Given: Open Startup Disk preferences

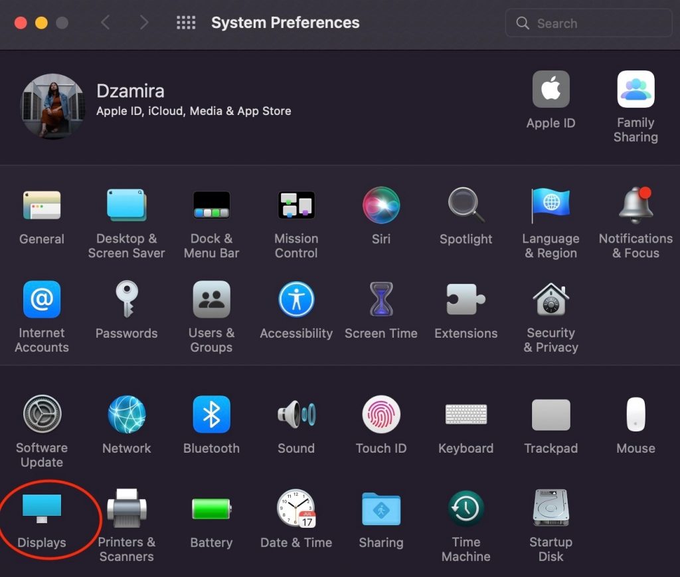Looking at the screenshot, I should coord(551,509).
